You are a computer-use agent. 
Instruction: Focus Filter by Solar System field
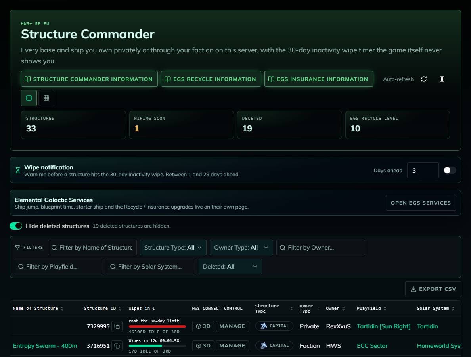pos(151,267)
